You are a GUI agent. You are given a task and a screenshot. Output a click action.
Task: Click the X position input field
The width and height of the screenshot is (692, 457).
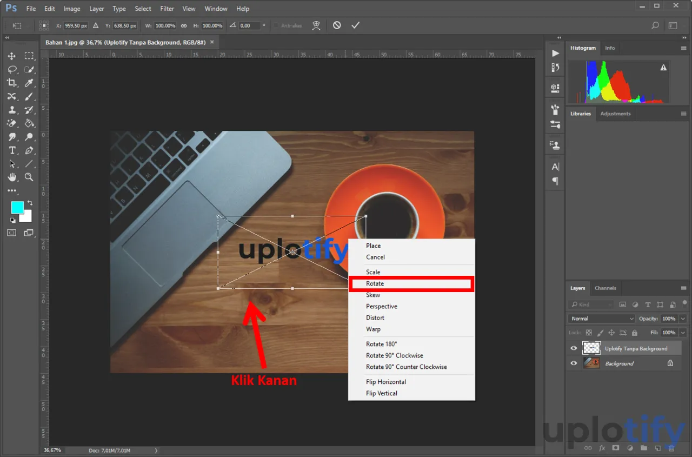pyautogui.click(x=77, y=25)
